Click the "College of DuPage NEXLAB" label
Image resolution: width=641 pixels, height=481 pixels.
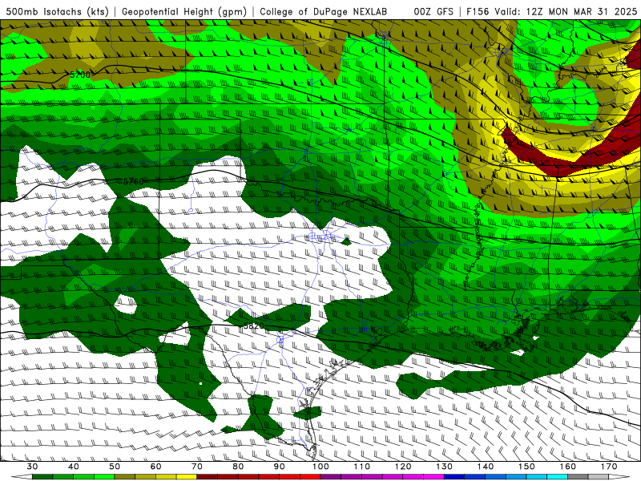(x=324, y=11)
